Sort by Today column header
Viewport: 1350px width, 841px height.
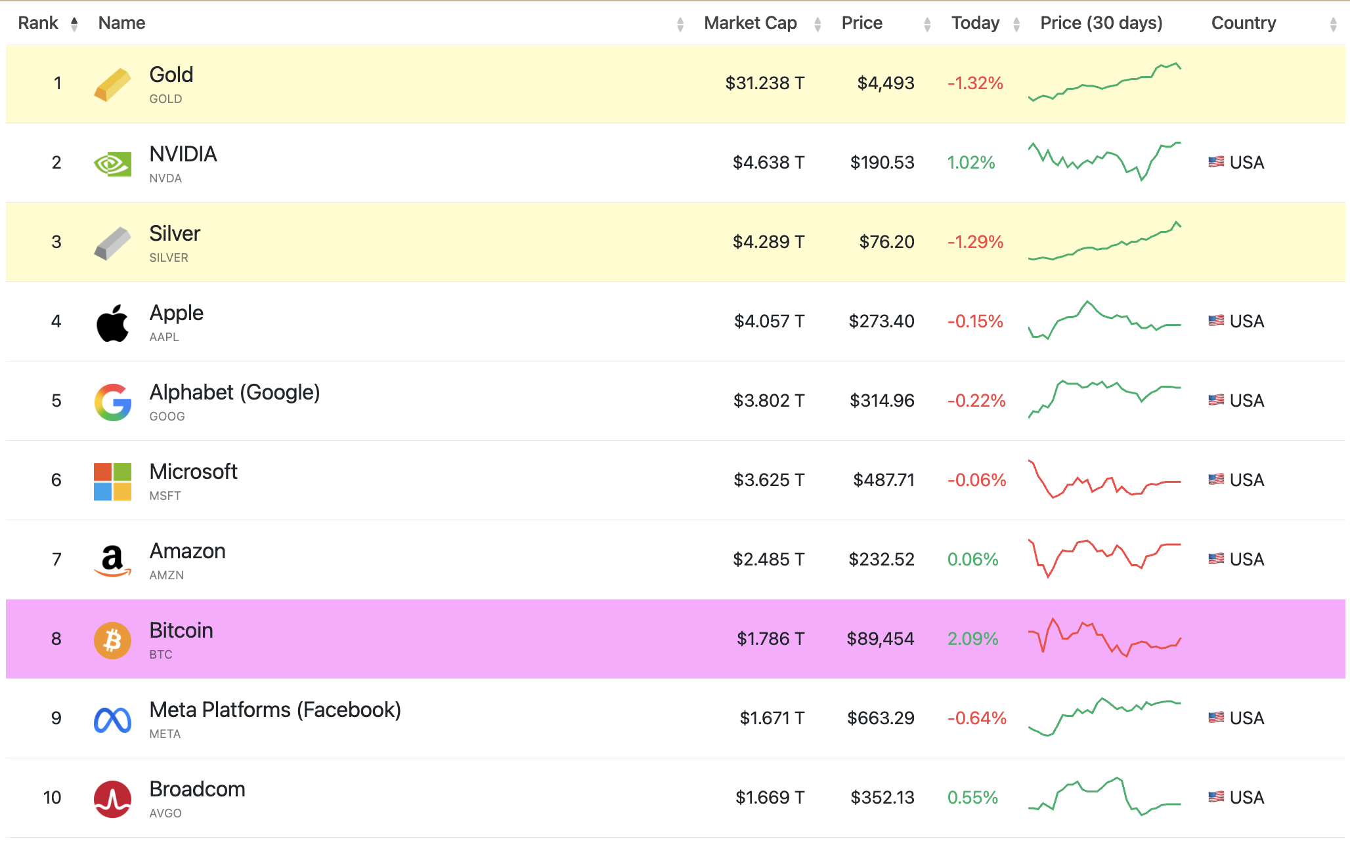(976, 23)
